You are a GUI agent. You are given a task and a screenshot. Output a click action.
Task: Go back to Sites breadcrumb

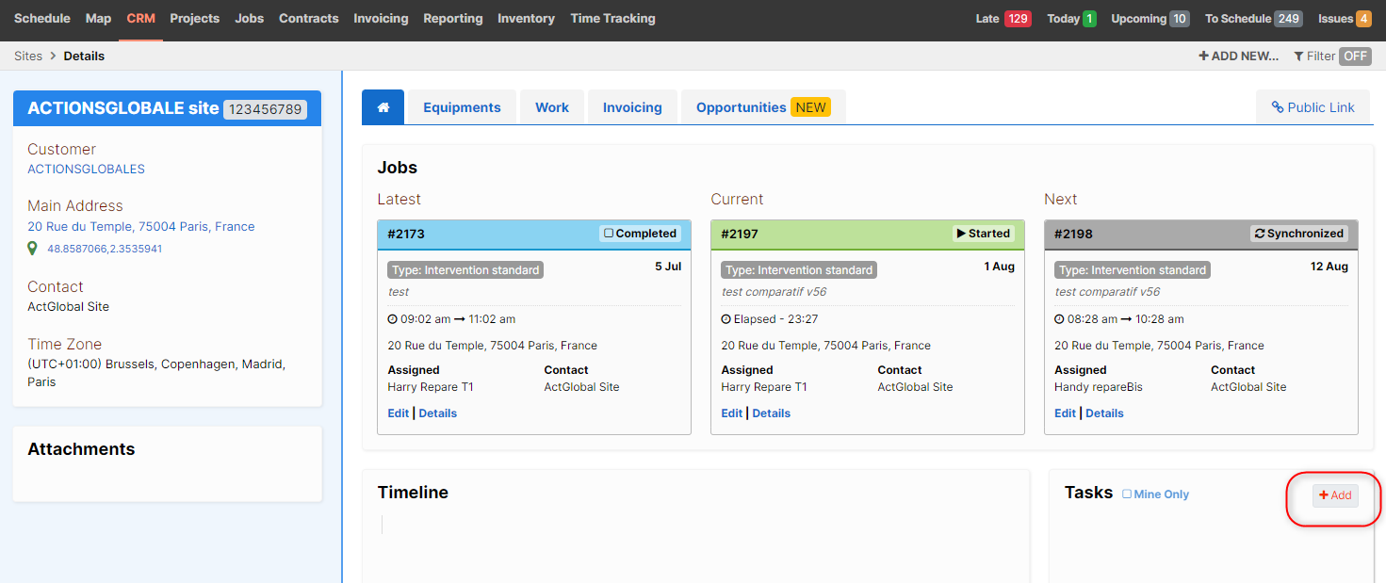click(28, 57)
